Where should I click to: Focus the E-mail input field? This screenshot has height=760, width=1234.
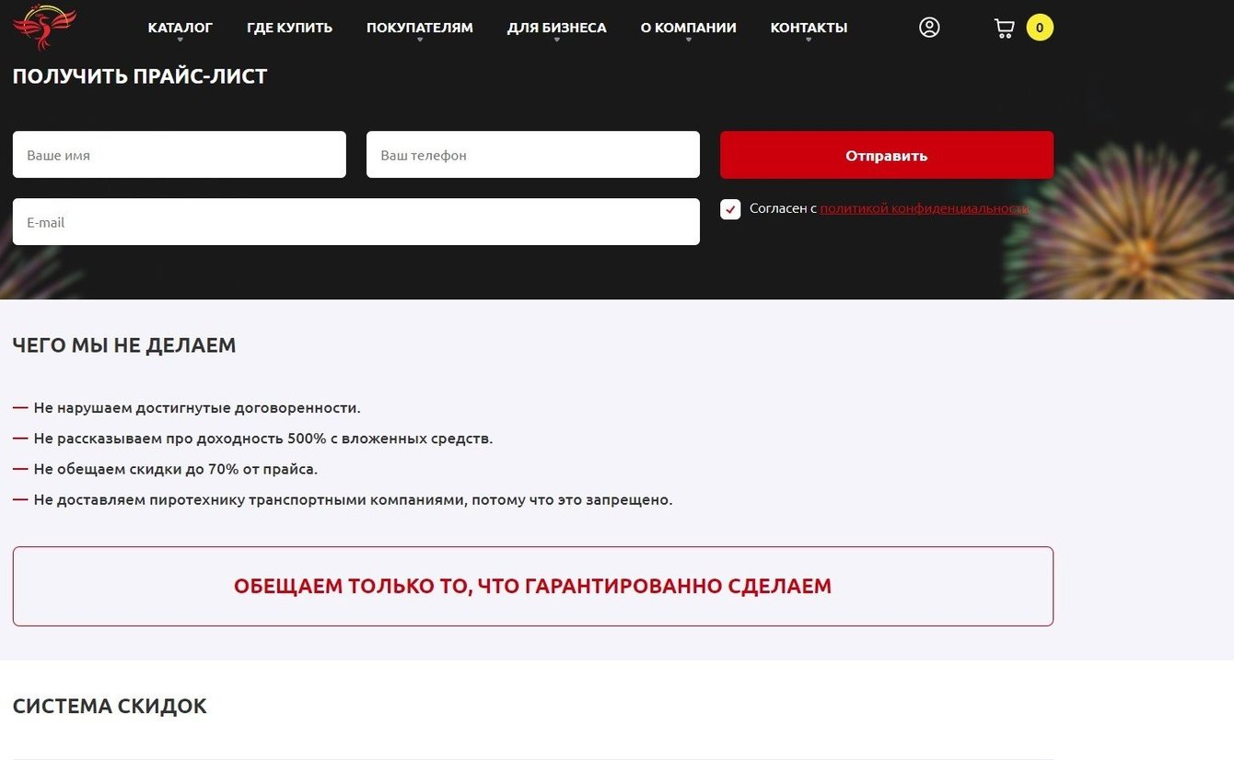click(x=356, y=222)
